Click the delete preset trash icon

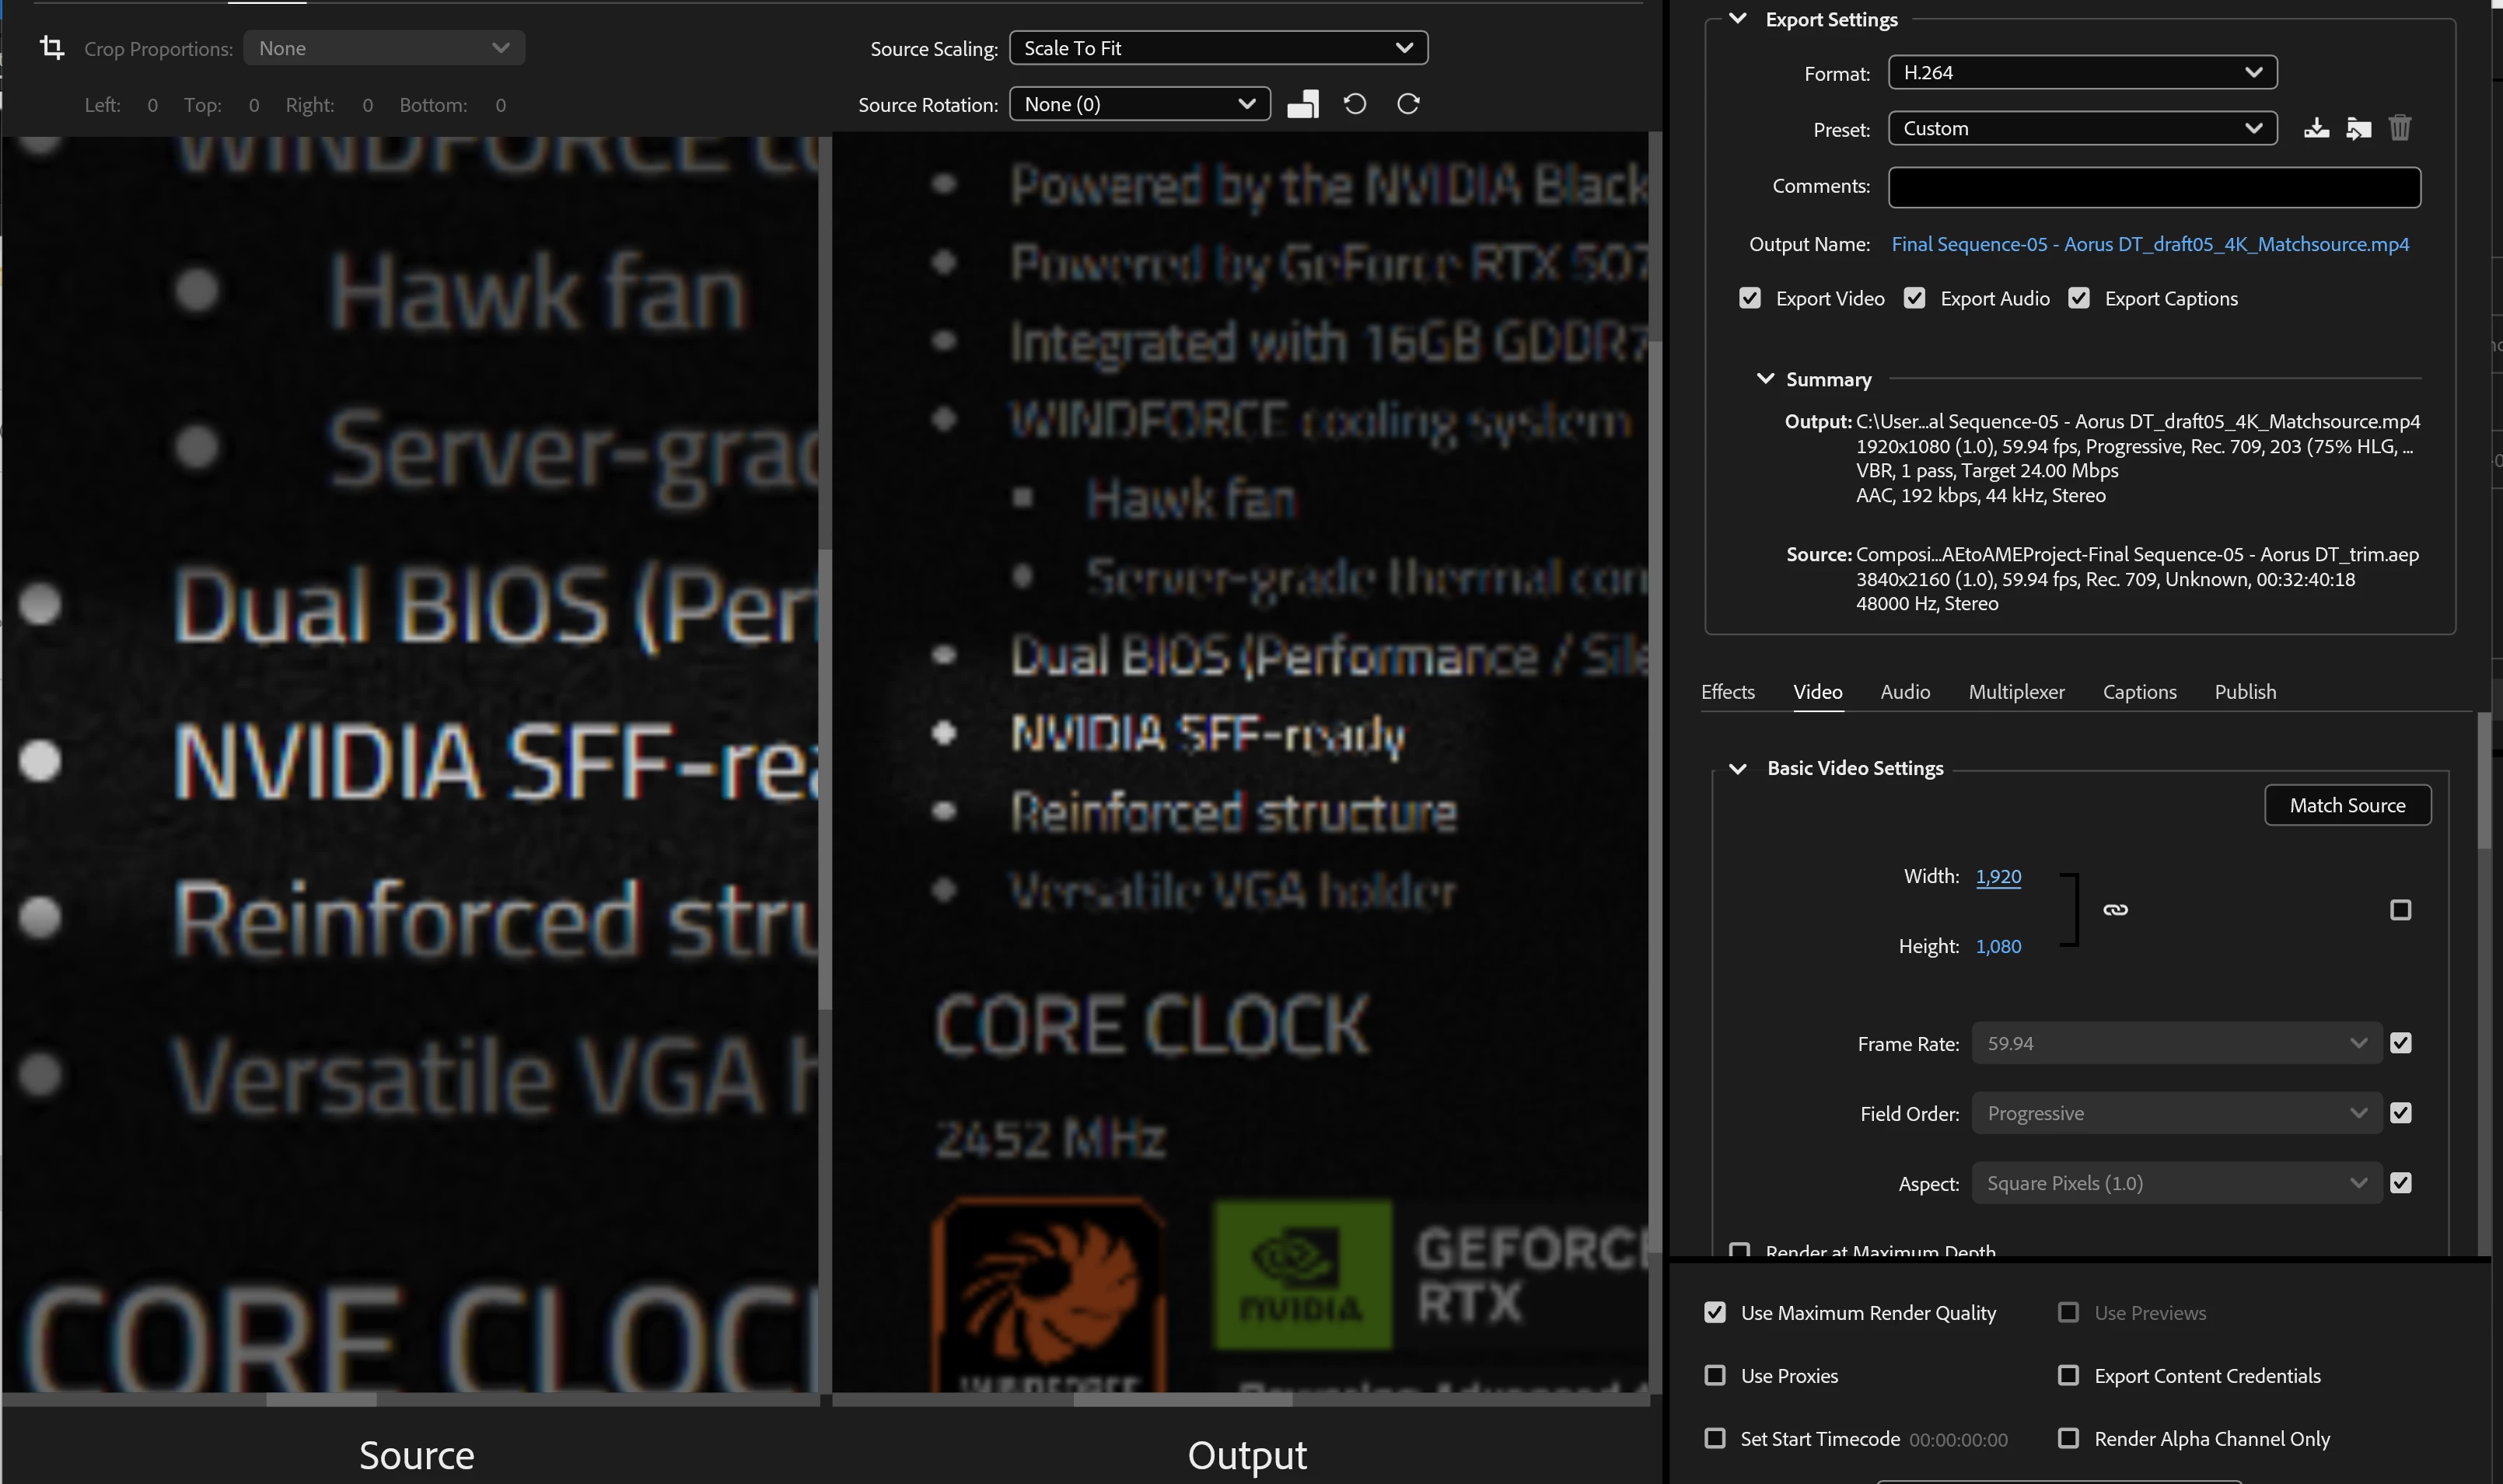coord(2400,128)
